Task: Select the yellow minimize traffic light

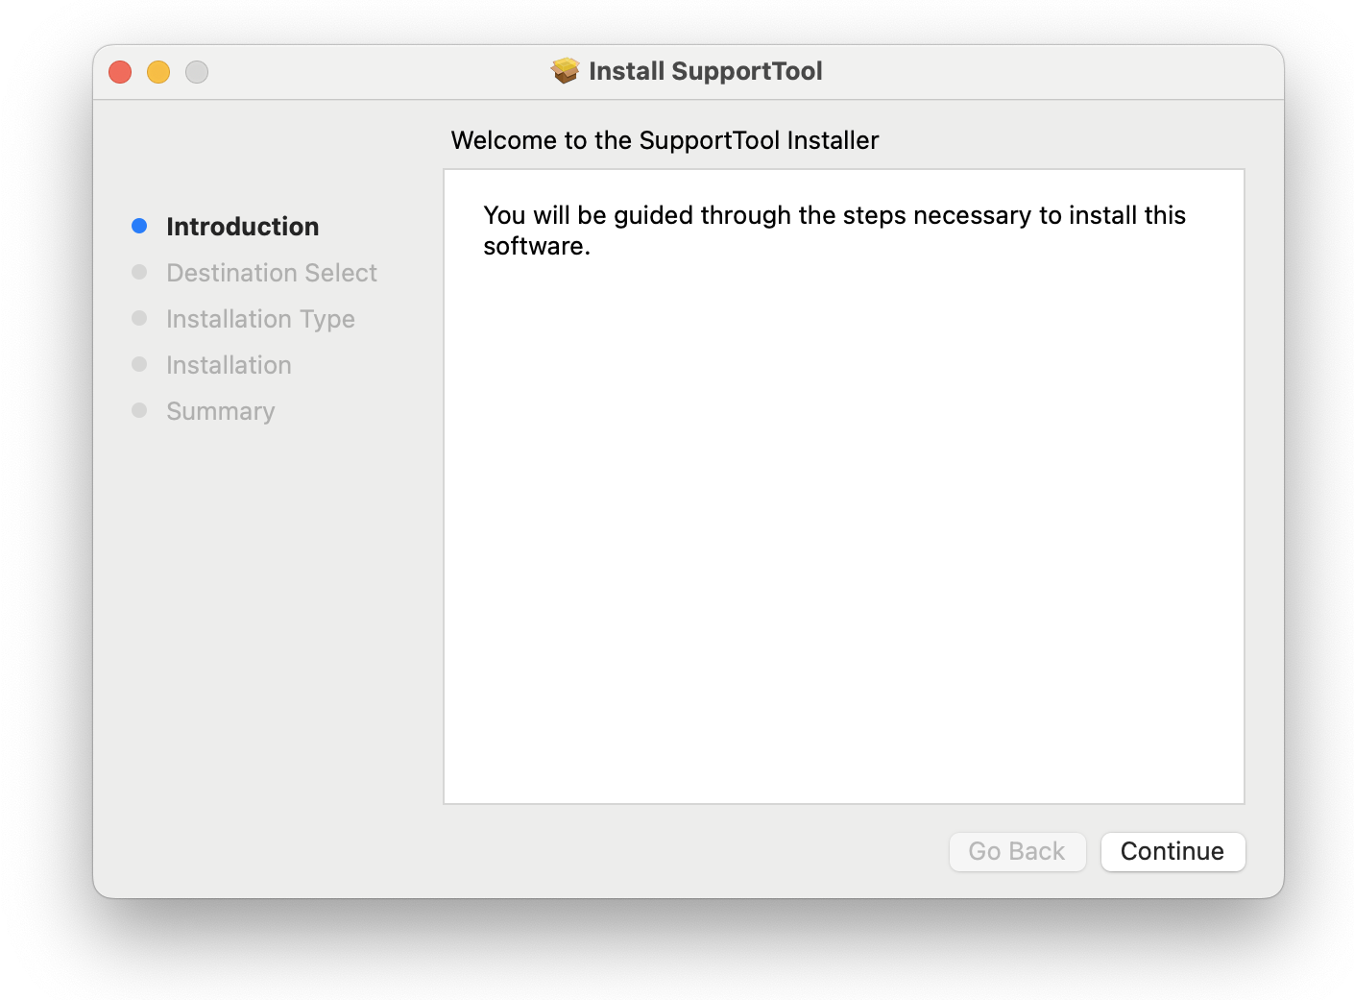Action: click(x=158, y=71)
